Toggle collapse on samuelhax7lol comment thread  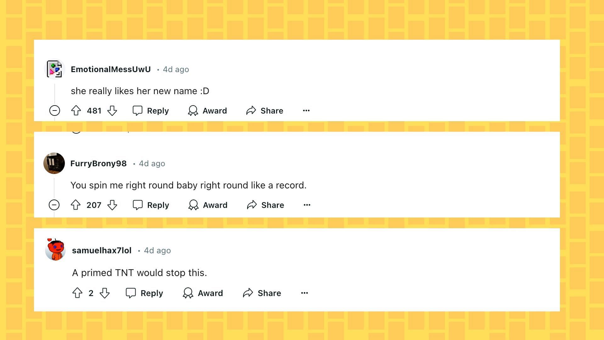pyautogui.click(x=54, y=293)
